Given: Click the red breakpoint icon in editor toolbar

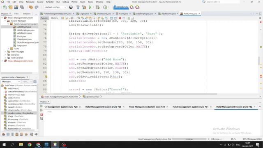Looking at the screenshot, I should (x=120, y=18).
